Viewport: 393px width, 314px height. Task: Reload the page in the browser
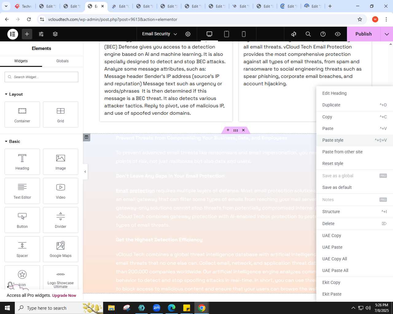click(x=29, y=19)
